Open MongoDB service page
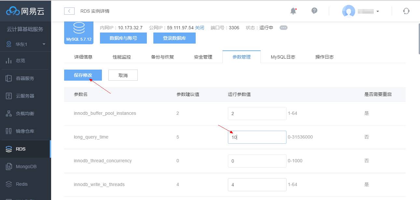 click(26, 166)
